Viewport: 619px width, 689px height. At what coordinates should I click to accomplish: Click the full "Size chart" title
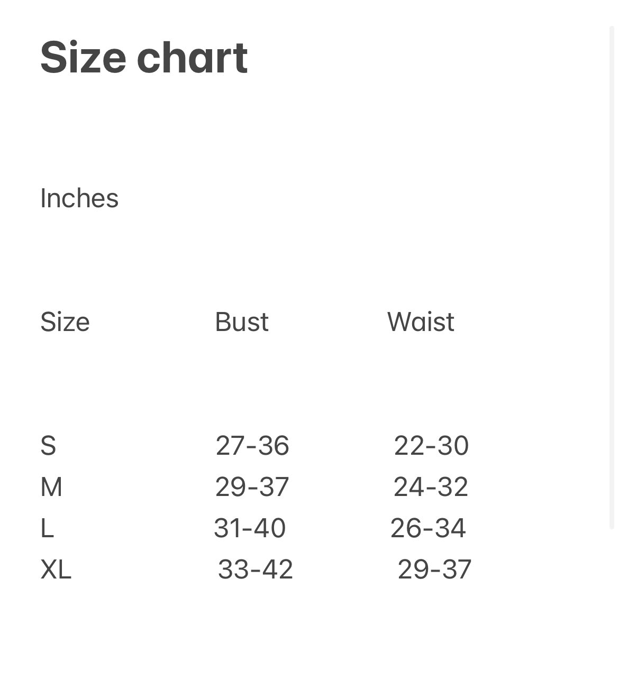coord(144,58)
